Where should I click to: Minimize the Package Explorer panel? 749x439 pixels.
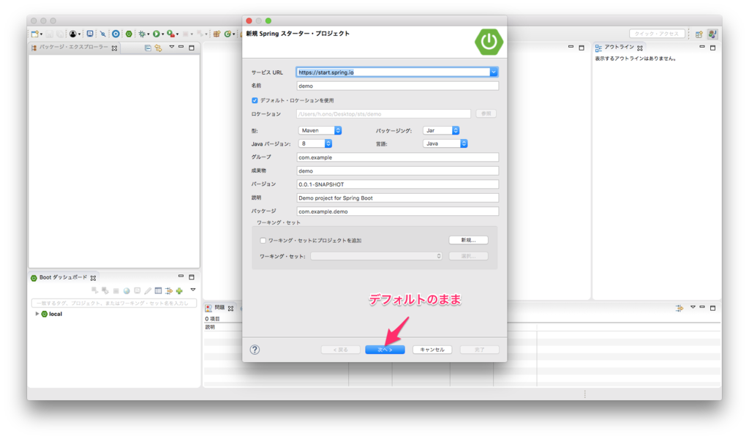coord(181,47)
